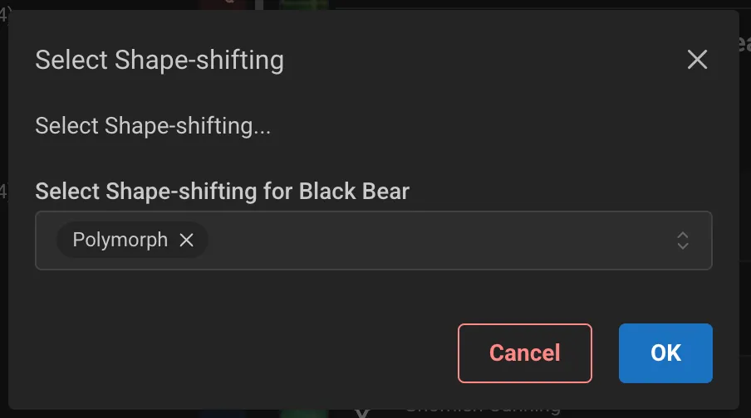Click the blank dialog area left of Cancel
Image resolution: width=751 pixels, height=418 pixels.
[x=249, y=353]
